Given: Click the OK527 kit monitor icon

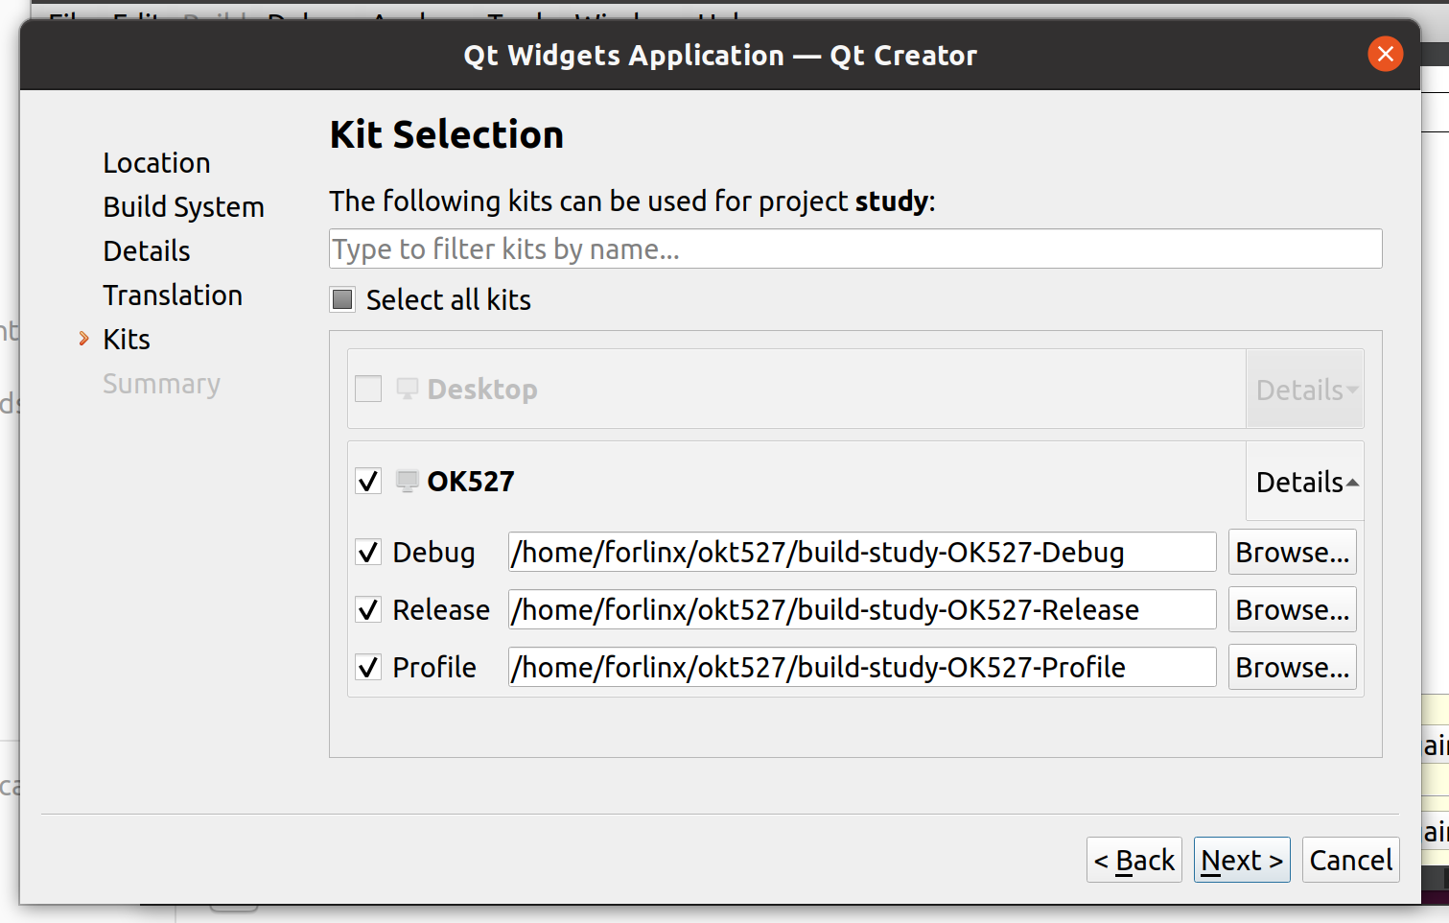Looking at the screenshot, I should coord(408,481).
